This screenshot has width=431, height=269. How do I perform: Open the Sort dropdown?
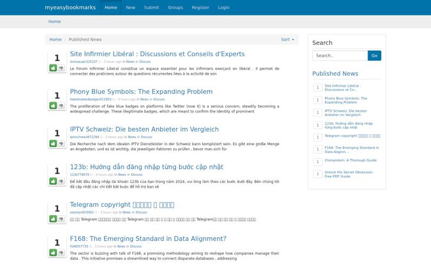(x=287, y=39)
